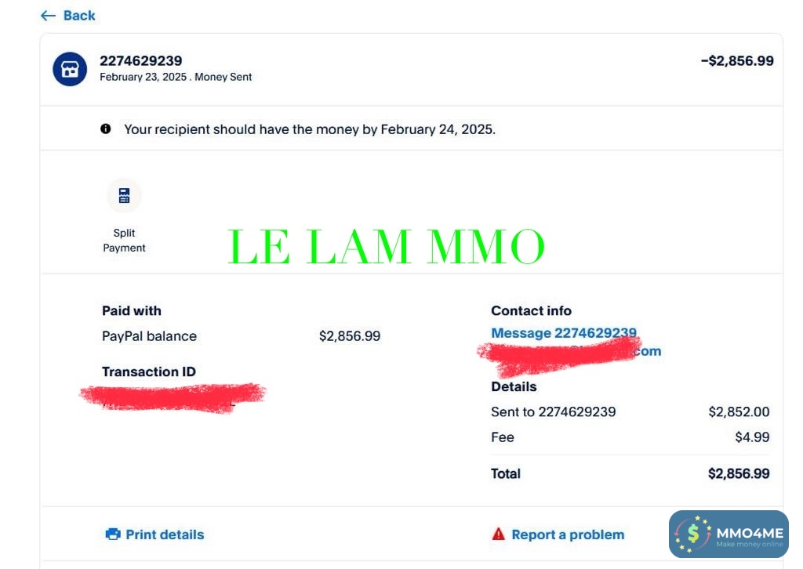Viewport: 803px width, 569px height.
Task: Click the Transaction ID label
Action: click(x=149, y=371)
